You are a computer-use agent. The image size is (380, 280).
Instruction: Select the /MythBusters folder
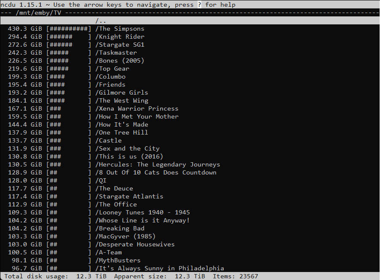click(x=190, y=260)
